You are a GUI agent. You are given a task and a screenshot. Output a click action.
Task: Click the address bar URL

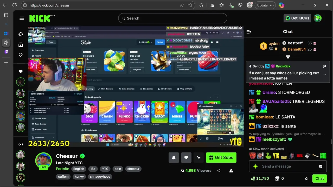pyautogui.click(x=49, y=5)
